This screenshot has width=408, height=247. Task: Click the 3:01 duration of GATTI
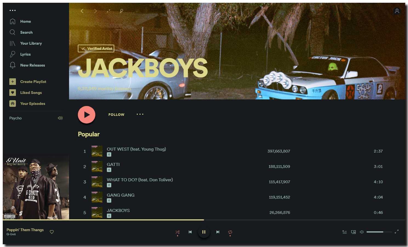click(378, 166)
